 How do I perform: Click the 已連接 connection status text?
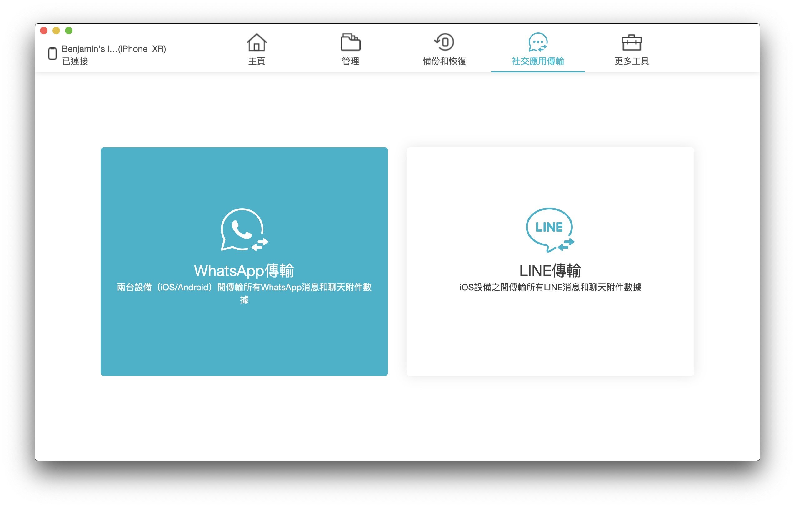(x=75, y=62)
